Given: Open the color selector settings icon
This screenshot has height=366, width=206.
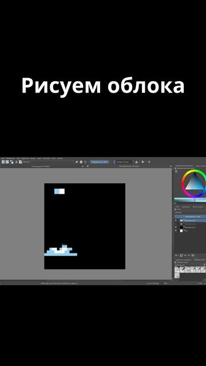Looking at the screenshot, I should point(176,171).
